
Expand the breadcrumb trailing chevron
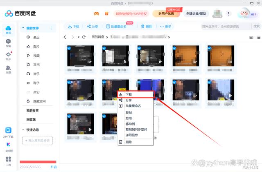(169, 37)
